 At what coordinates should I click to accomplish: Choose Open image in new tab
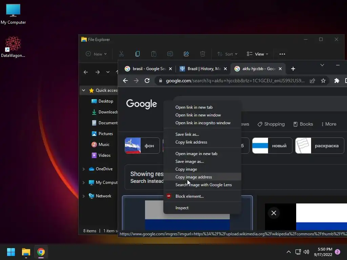[x=202, y=153]
